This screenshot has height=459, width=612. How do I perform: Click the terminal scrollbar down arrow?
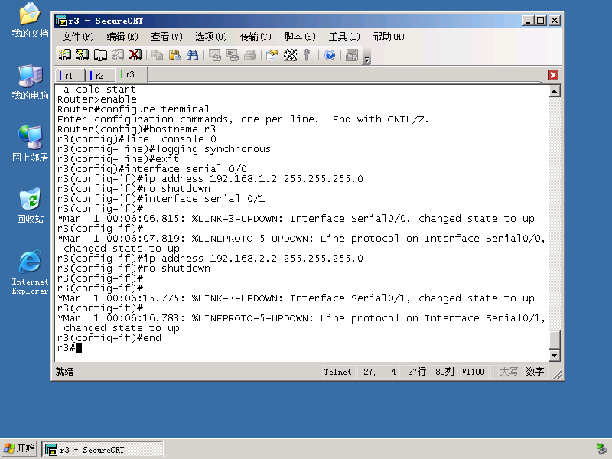(x=554, y=355)
